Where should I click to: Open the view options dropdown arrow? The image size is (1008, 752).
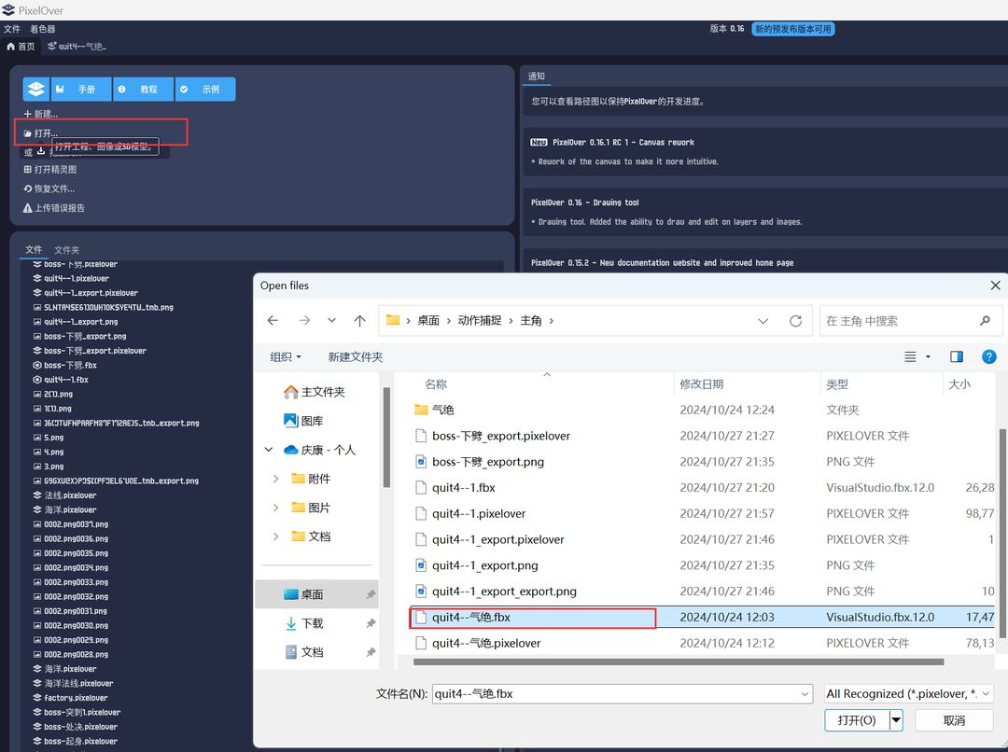click(928, 356)
